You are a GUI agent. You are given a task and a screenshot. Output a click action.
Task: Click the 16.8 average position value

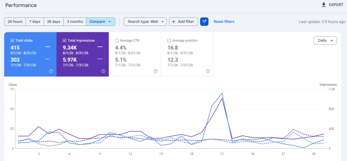point(173,47)
